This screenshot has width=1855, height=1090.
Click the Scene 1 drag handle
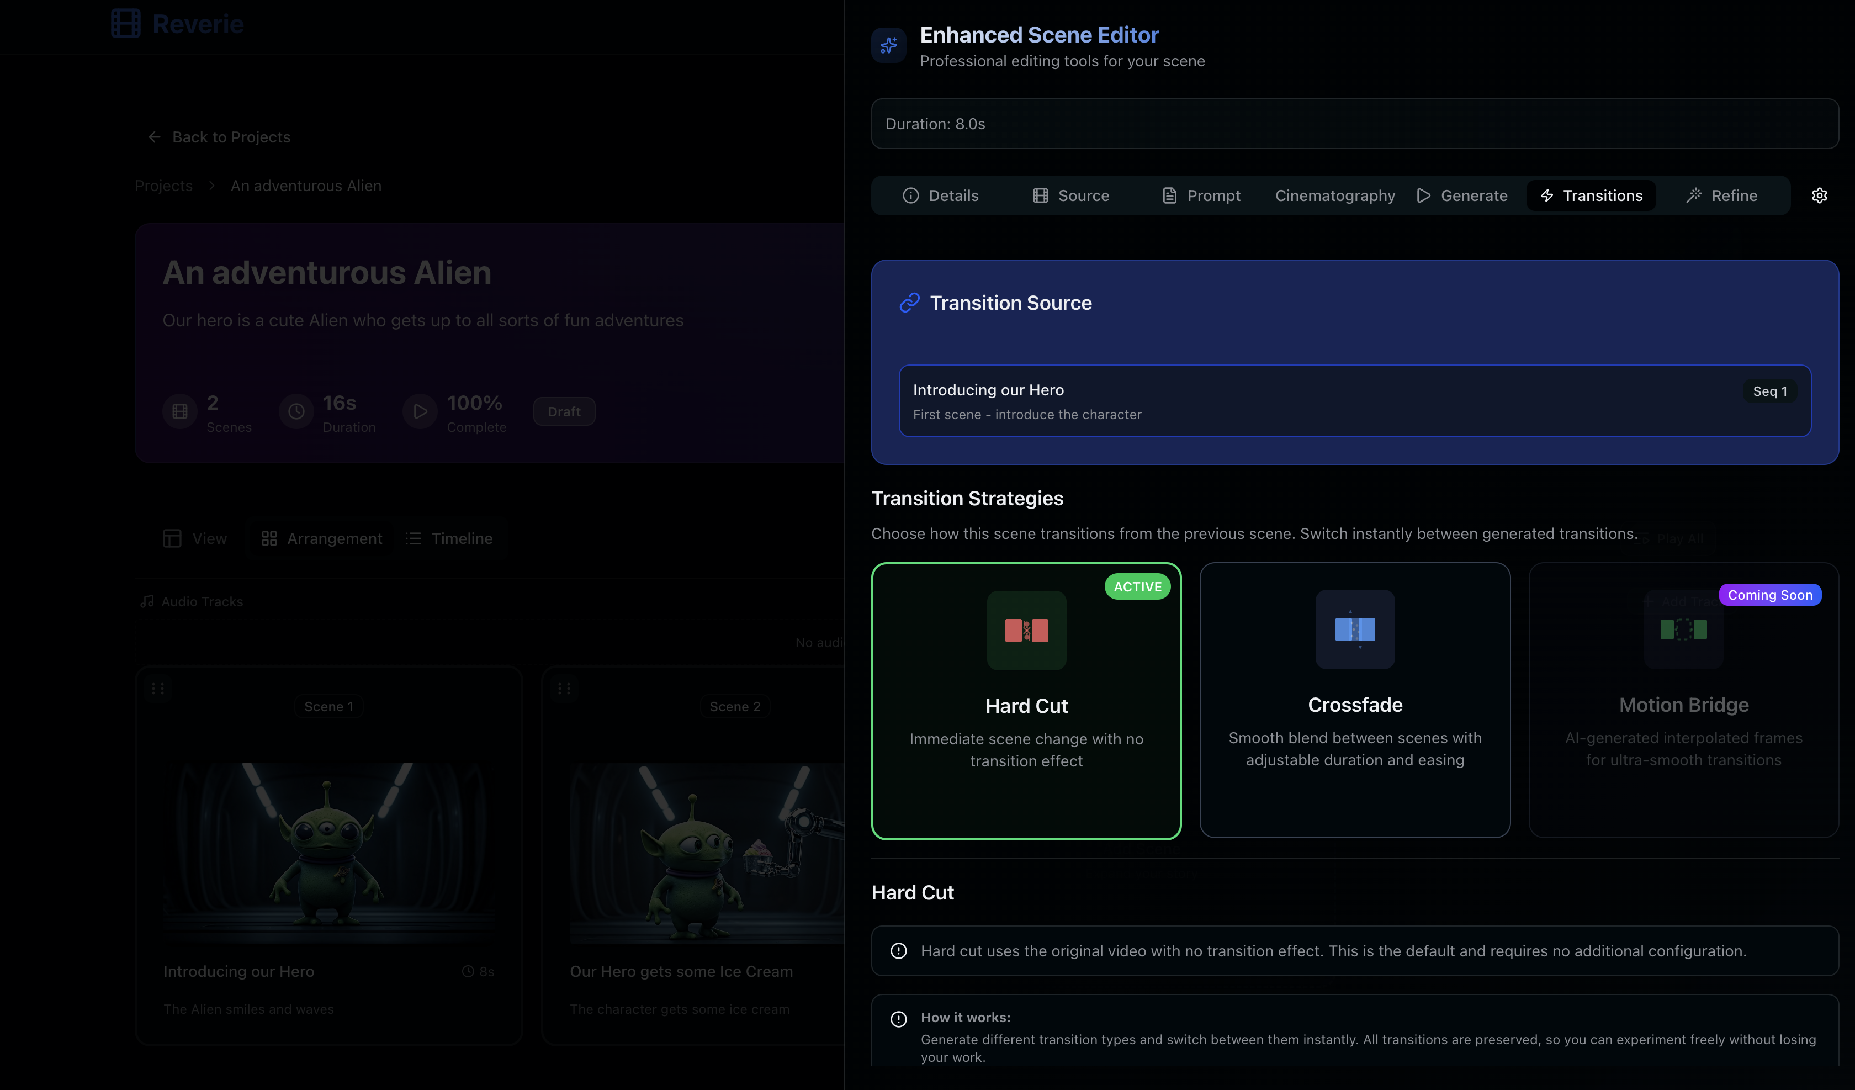pos(157,689)
